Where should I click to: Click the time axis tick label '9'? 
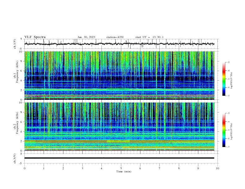(198, 168)
